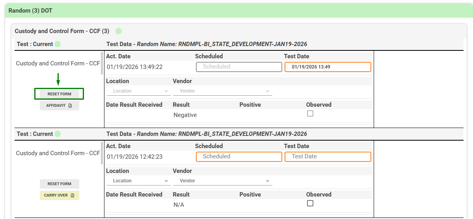
Task: Click the Custody and Control Form - CCF (3) header
Action: [62, 31]
